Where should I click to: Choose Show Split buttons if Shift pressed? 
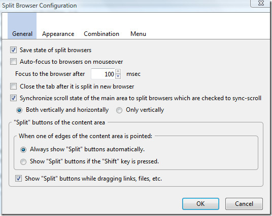[23, 162]
